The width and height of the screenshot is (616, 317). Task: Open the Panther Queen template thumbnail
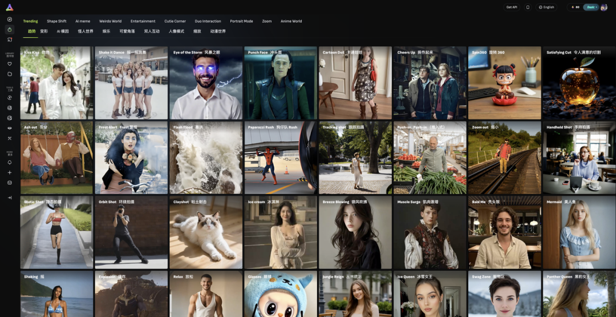click(579, 294)
